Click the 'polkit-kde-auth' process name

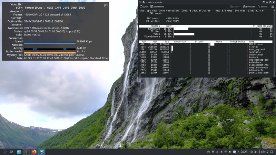(259, 73)
